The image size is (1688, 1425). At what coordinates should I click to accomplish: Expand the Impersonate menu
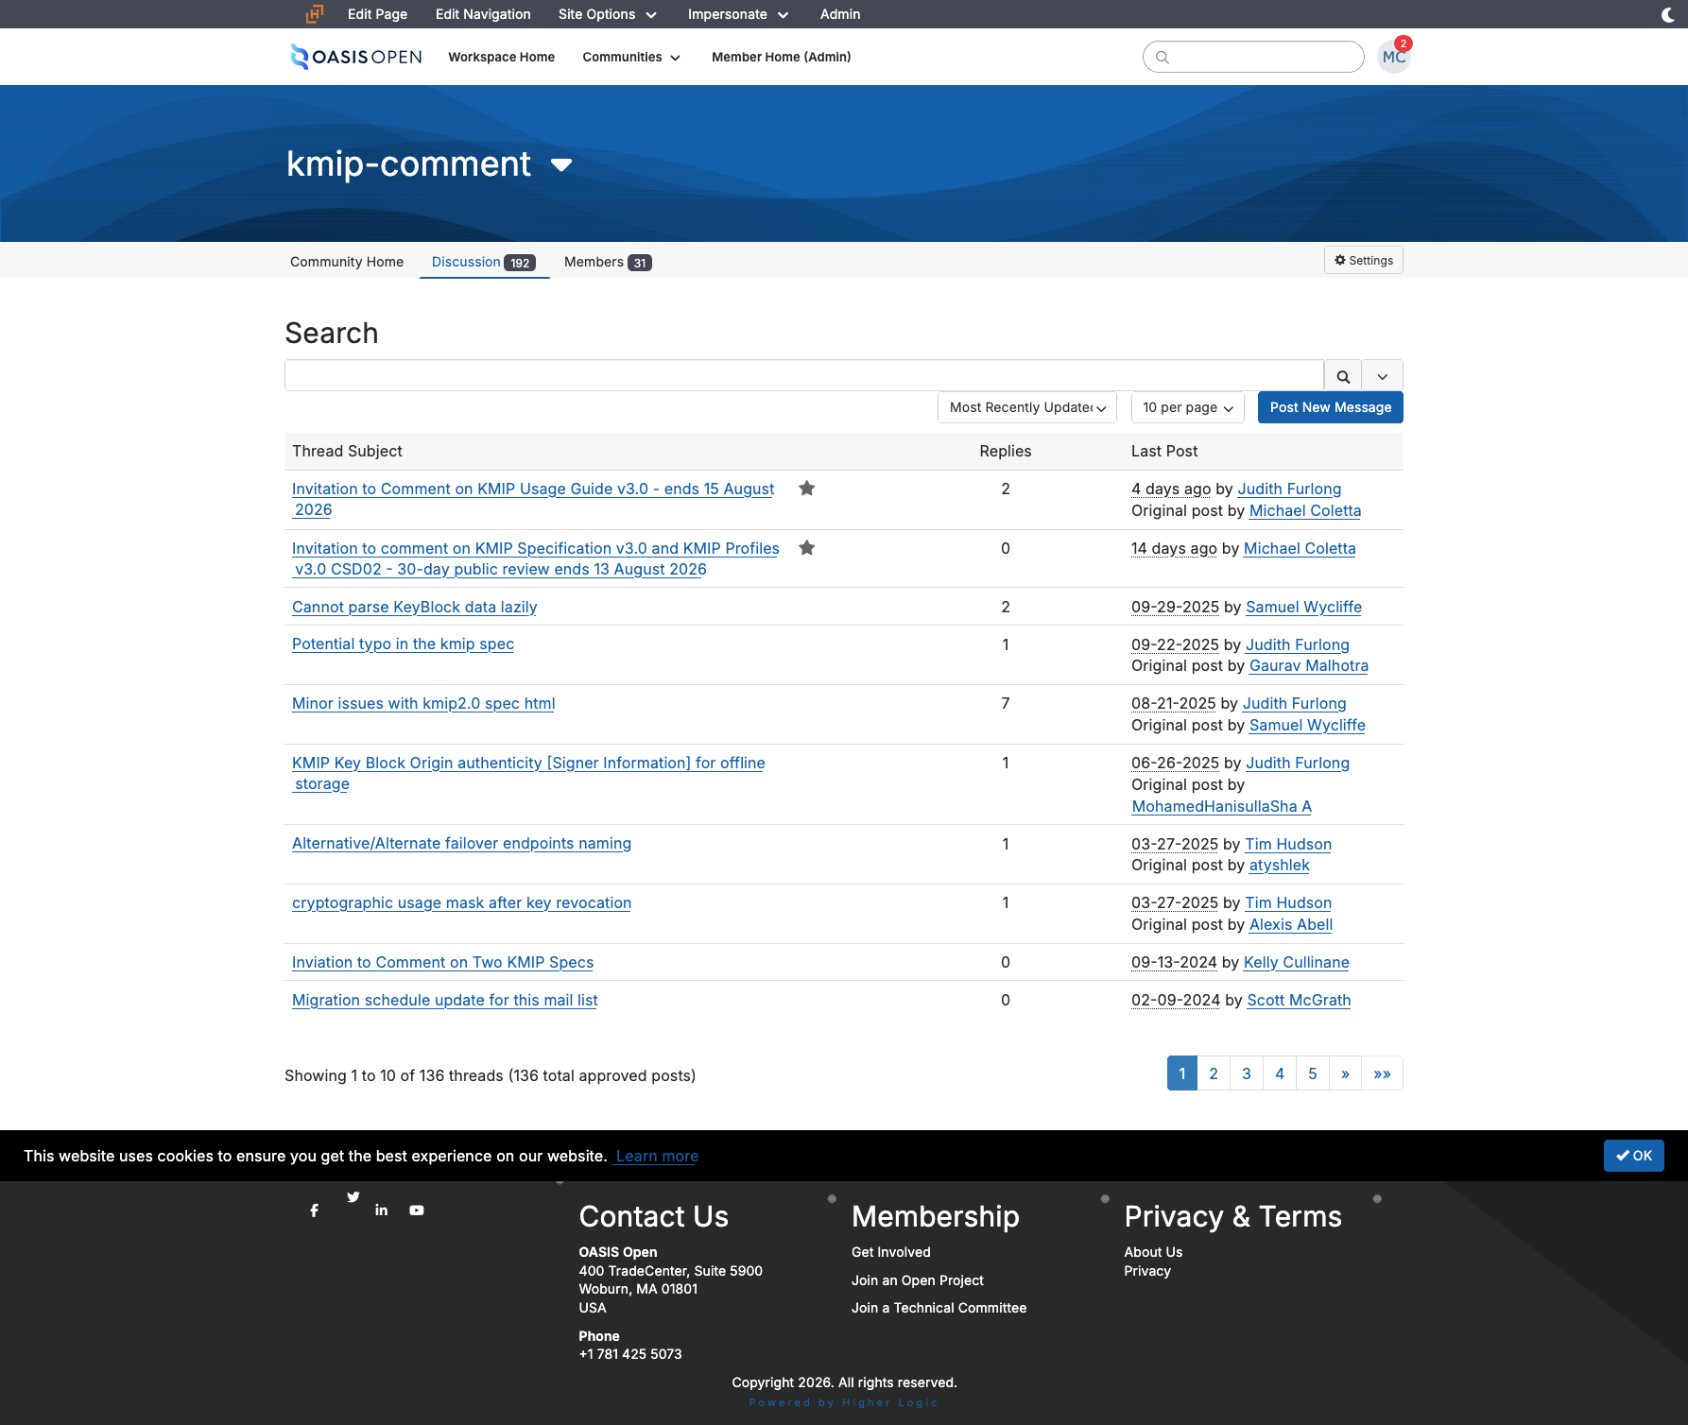[737, 14]
